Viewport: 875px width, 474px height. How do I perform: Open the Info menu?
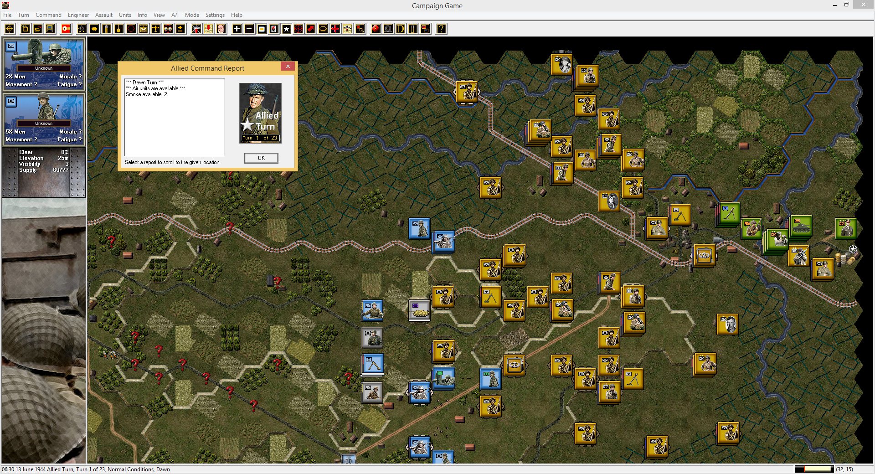[x=142, y=15]
